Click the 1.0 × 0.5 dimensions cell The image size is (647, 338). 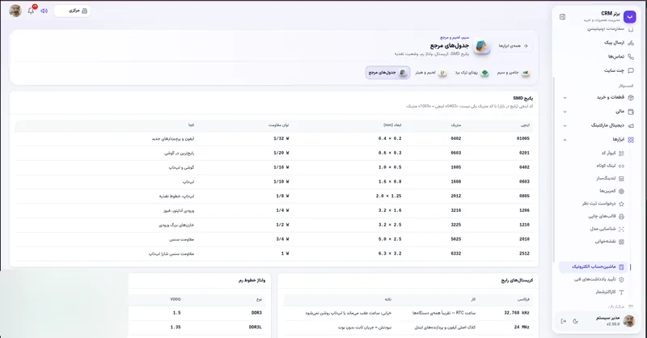pyautogui.click(x=390, y=167)
